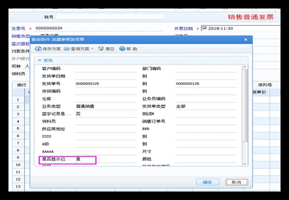
Task: Click the 客户简称 link in invoice window
Action: tap(20, 43)
